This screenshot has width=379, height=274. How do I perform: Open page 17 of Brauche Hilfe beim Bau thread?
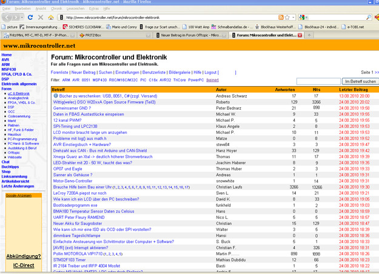(x=187, y=187)
